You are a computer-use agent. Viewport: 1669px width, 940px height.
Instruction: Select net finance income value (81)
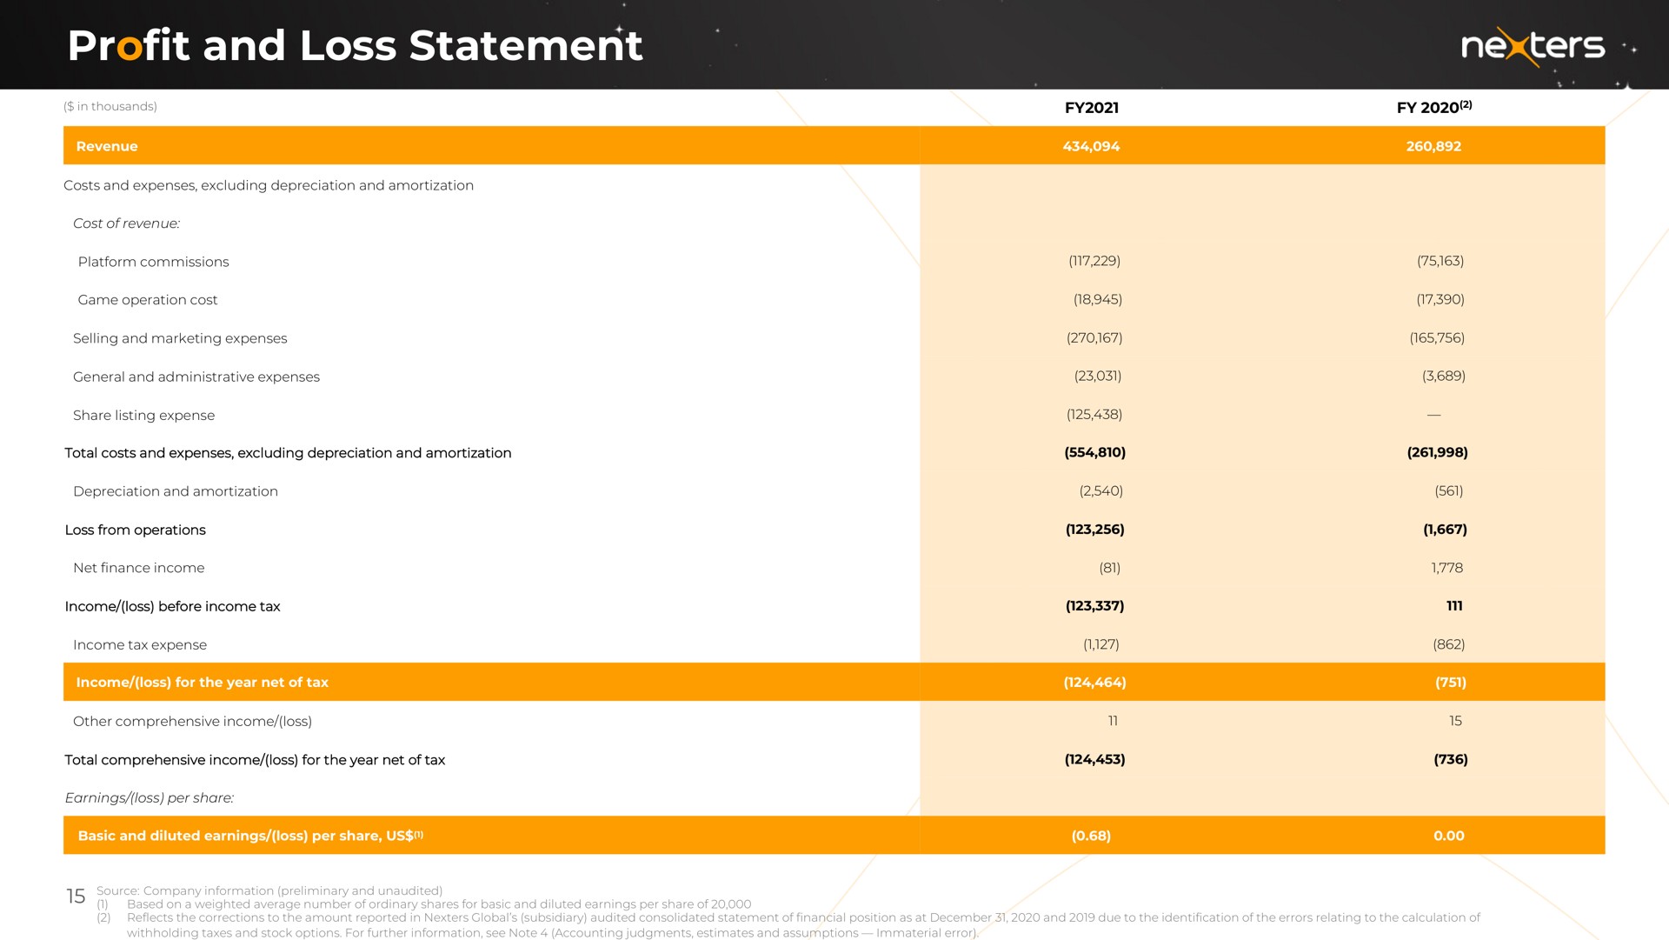(x=1110, y=568)
